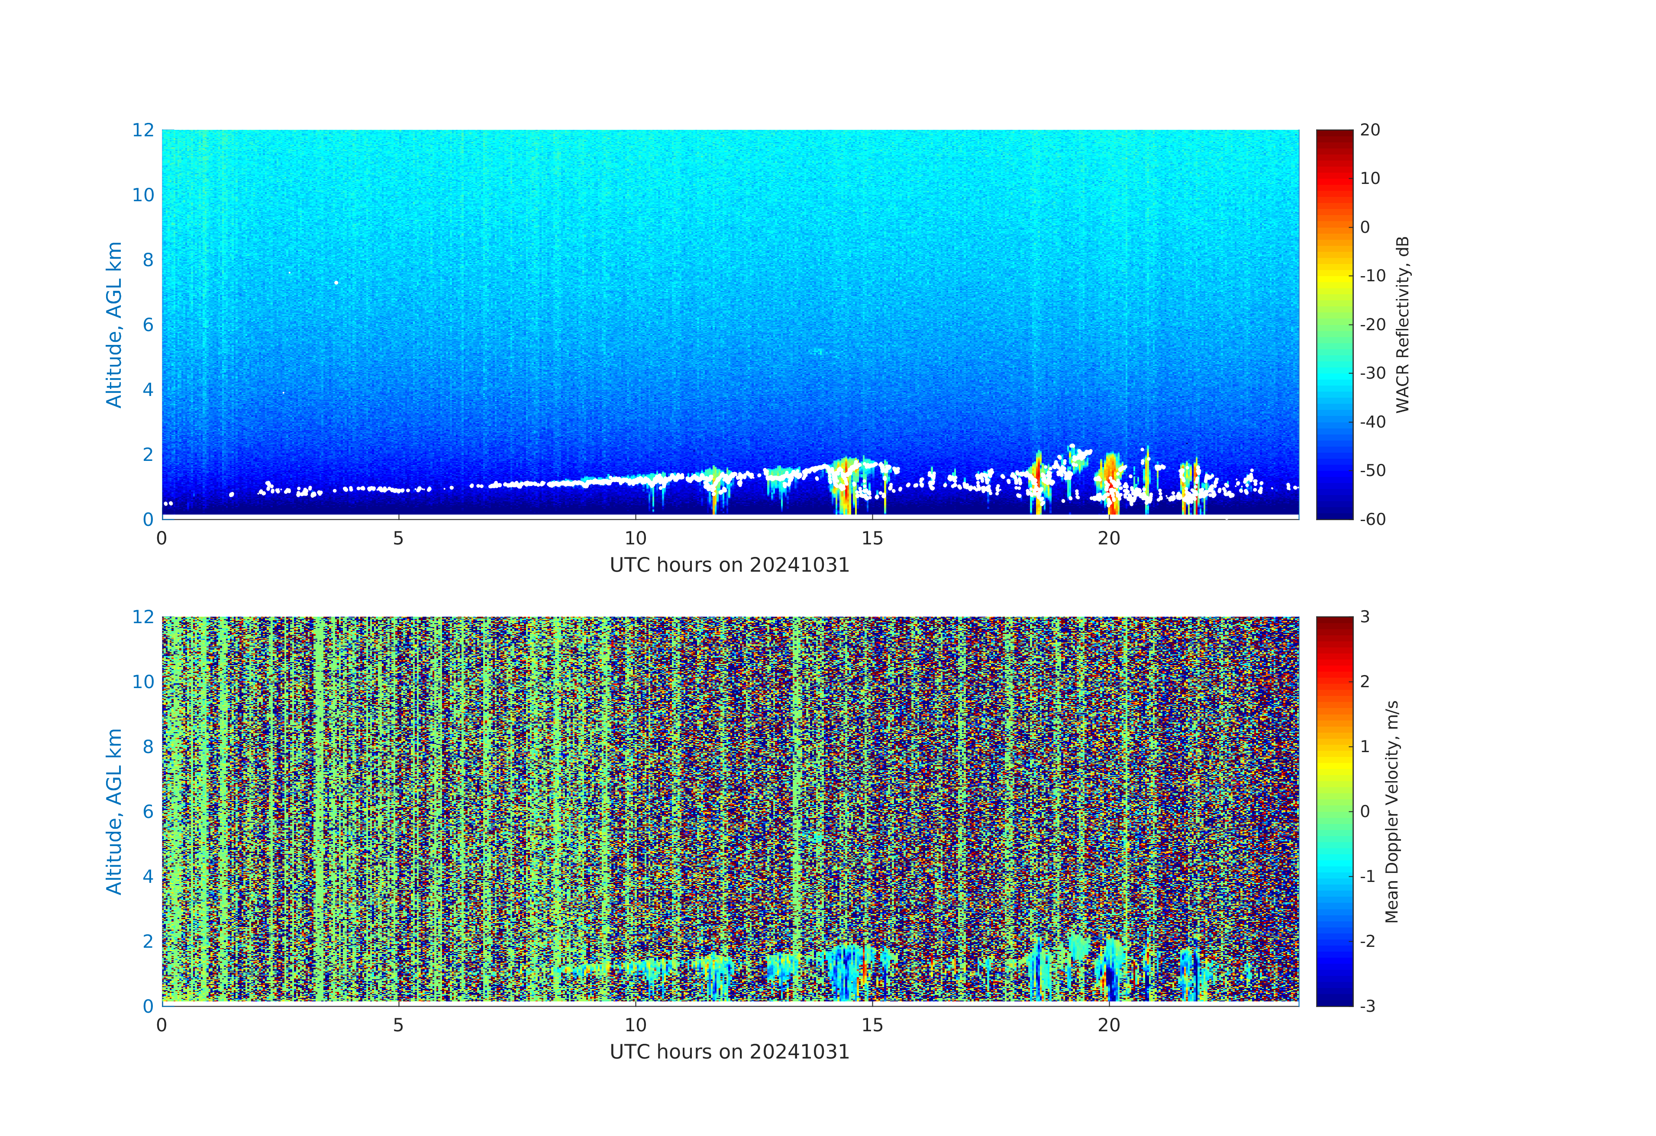Click the Mean Doppler Velocity colorbar
This screenshot has width=1656, height=1136.
click(x=1334, y=811)
